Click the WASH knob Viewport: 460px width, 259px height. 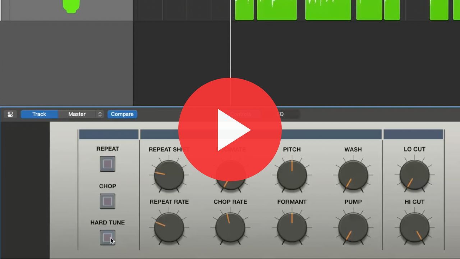point(353,175)
